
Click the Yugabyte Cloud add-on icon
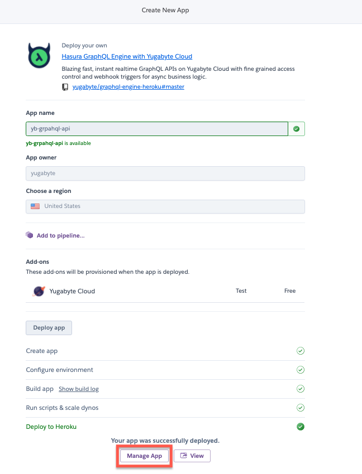point(39,291)
